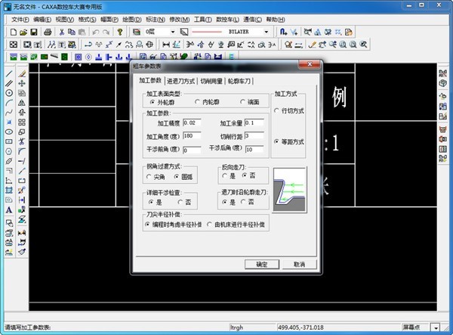
Task: Click the Save icon in toolbar
Action: click(35, 33)
